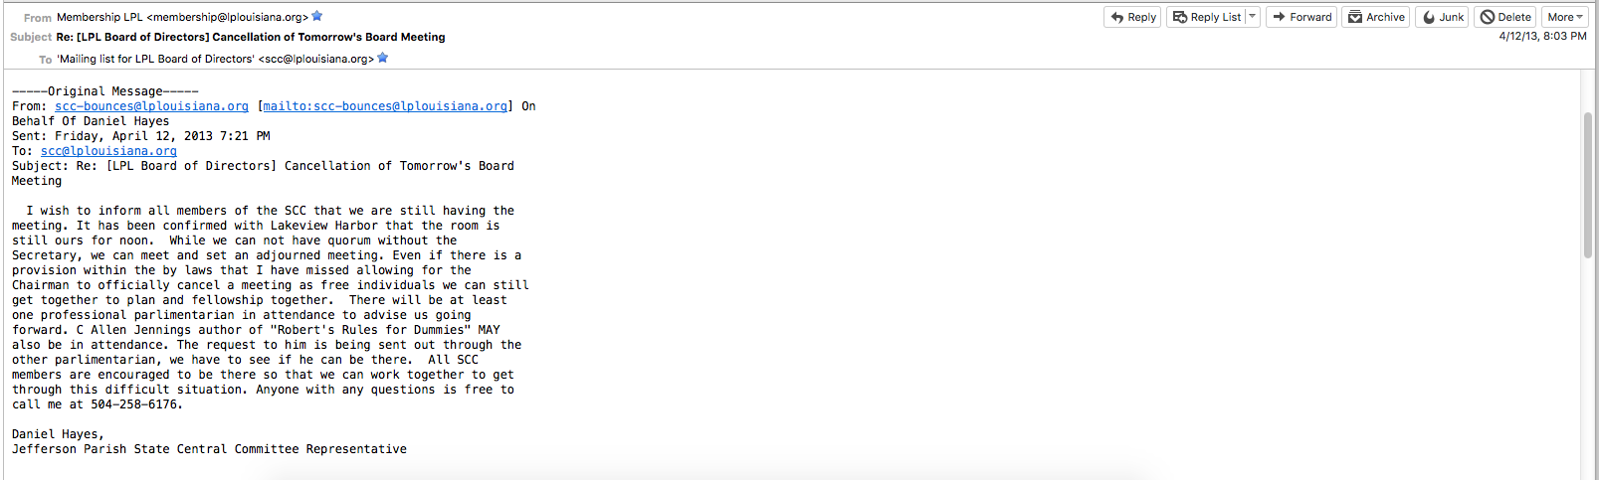Click the email subject line text
1599x480 pixels.
251,37
